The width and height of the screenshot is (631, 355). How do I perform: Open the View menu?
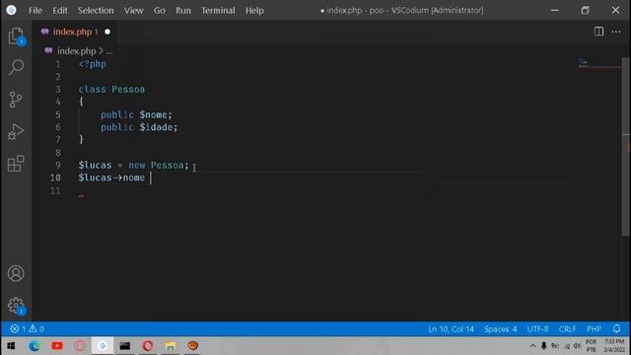[134, 11]
